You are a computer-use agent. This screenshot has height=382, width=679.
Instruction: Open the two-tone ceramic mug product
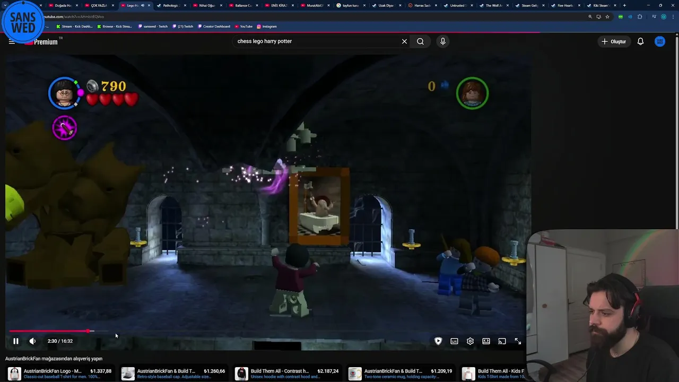click(x=401, y=374)
